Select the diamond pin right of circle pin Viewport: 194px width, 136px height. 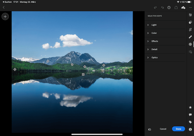pyautogui.click(x=85, y=67)
